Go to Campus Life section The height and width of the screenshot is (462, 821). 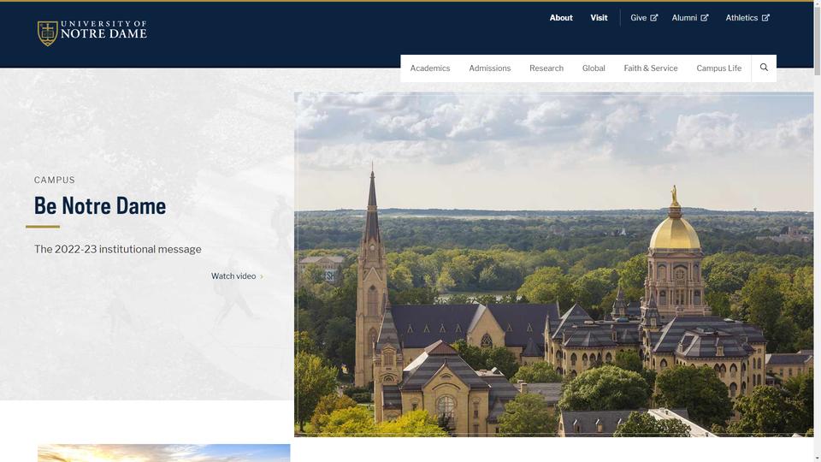click(x=718, y=68)
